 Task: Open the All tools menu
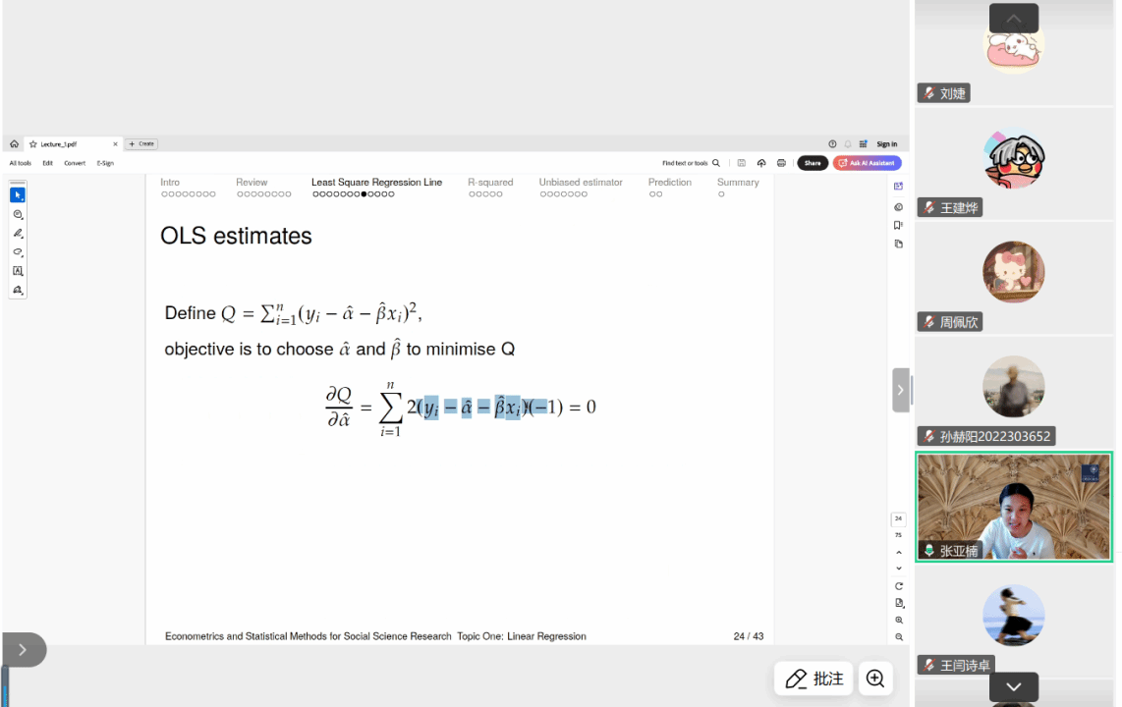(x=21, y=163)
